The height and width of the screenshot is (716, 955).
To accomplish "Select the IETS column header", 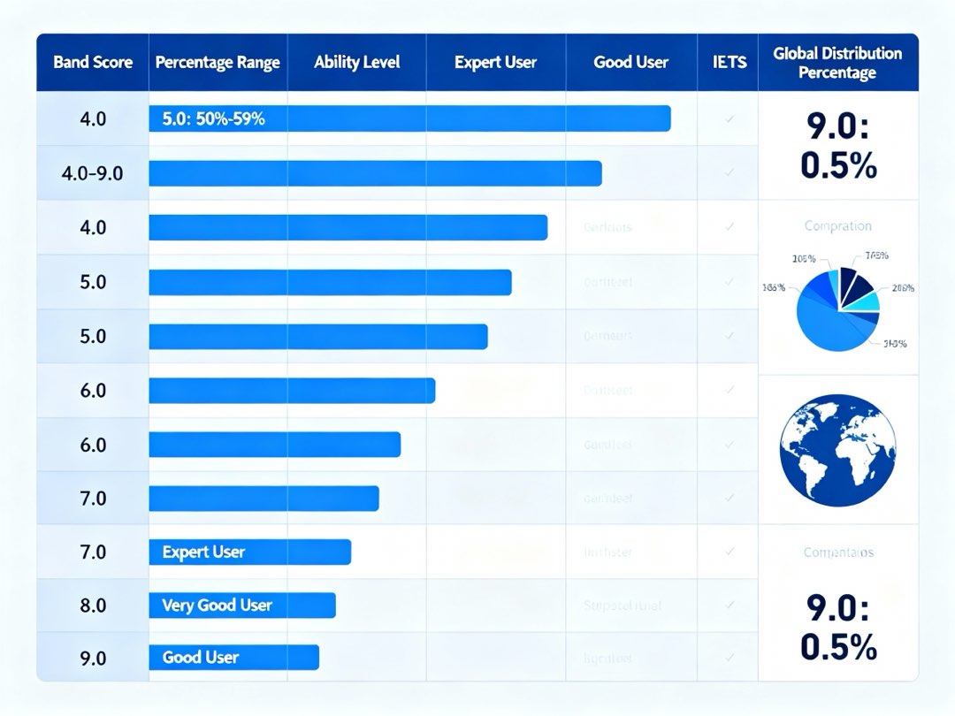I will (x=729, y=63).
